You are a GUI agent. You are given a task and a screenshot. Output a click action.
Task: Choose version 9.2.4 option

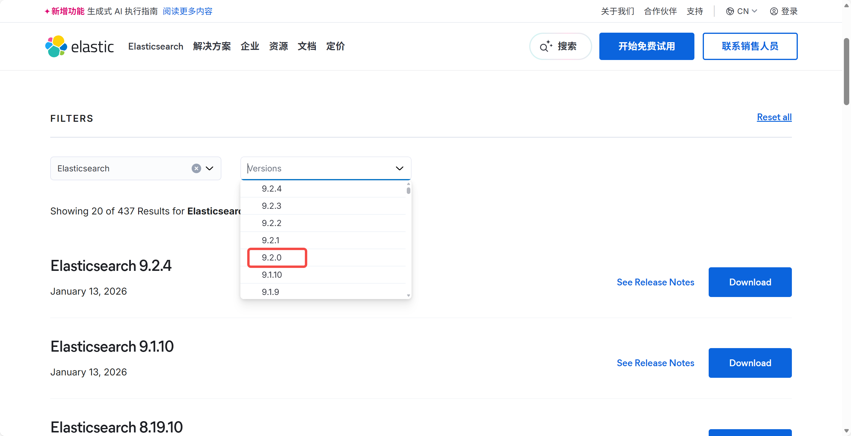coord(272,189)
